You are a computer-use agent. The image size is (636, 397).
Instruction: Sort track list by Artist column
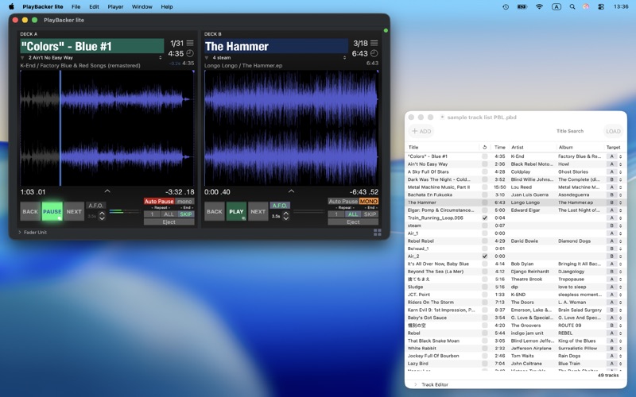(532, 148)
